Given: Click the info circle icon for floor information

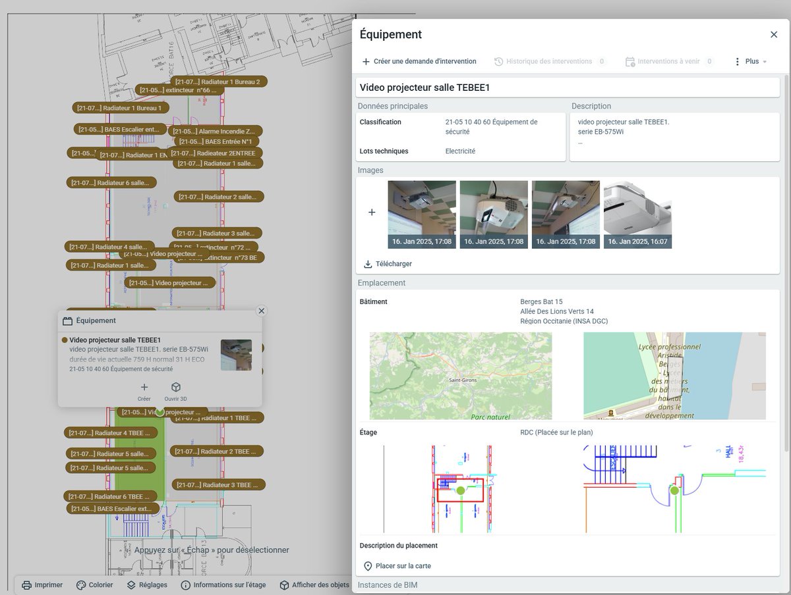Looking at the screenshot, I should pyautogui.click(x=186, y=584).
